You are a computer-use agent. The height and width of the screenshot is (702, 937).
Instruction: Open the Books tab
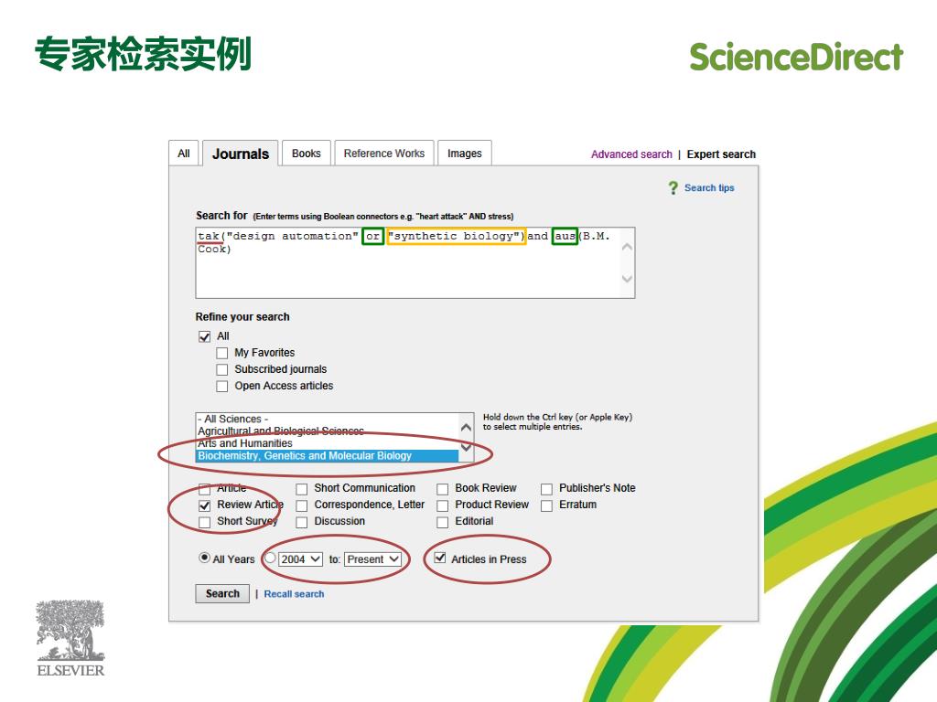(306, 154)
